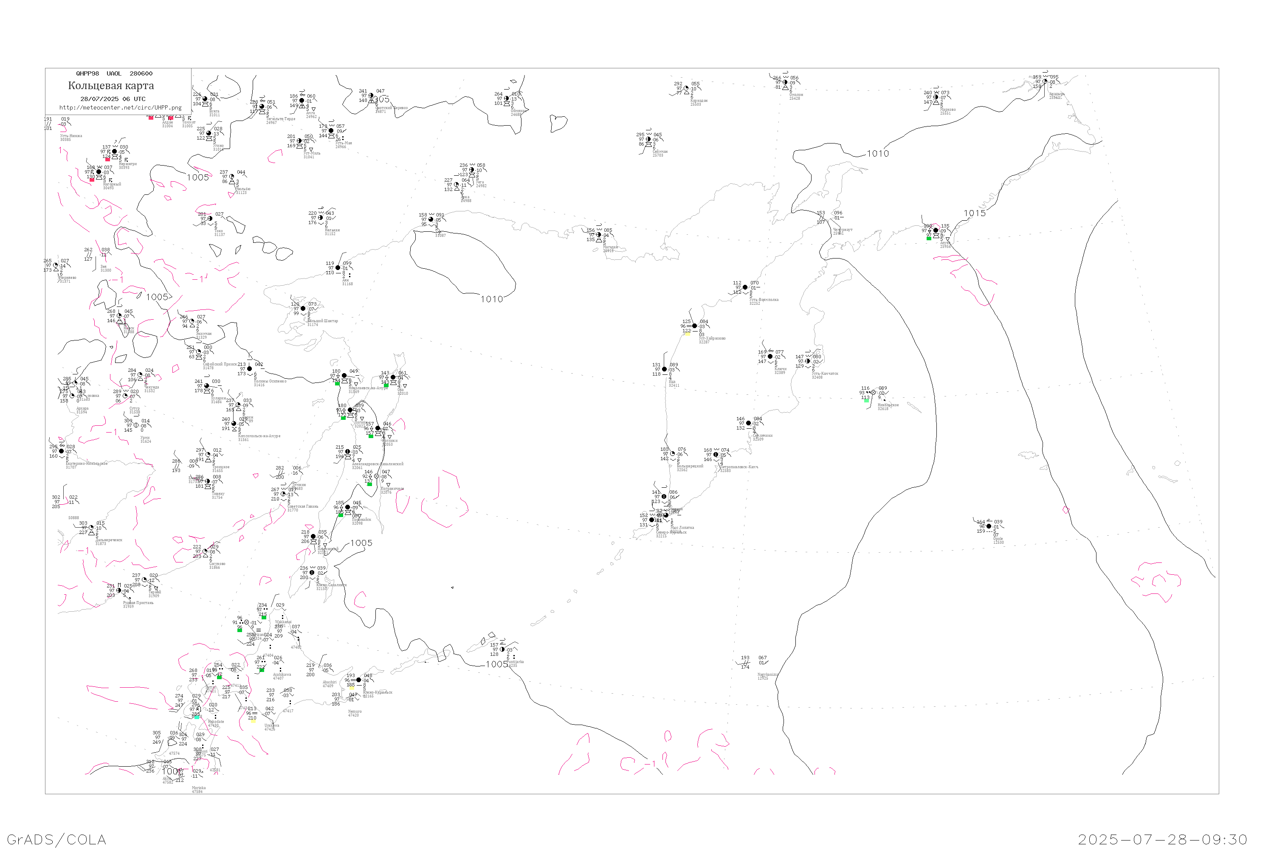Click the Opole station circle marker
1274x849 pixels.
[989, 526]
